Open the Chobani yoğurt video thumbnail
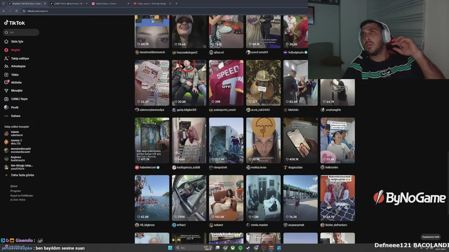The image size is (449, 252). coord(152,83)
